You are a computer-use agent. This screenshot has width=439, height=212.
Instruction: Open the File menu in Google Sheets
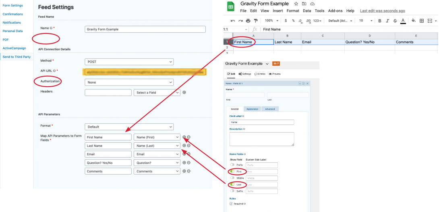(x=243, y=11)
